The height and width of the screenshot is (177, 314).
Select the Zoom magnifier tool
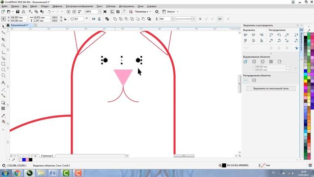click(x=3, y=45)
